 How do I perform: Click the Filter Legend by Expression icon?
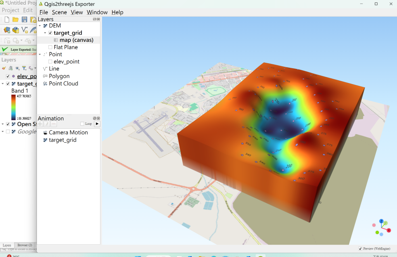pyautogui.click(x=31, y=68)
